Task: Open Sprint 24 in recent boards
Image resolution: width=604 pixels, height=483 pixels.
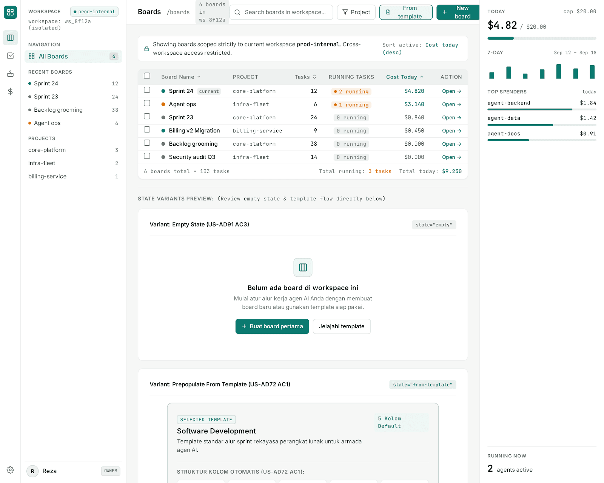Action: tap(73, 83)
